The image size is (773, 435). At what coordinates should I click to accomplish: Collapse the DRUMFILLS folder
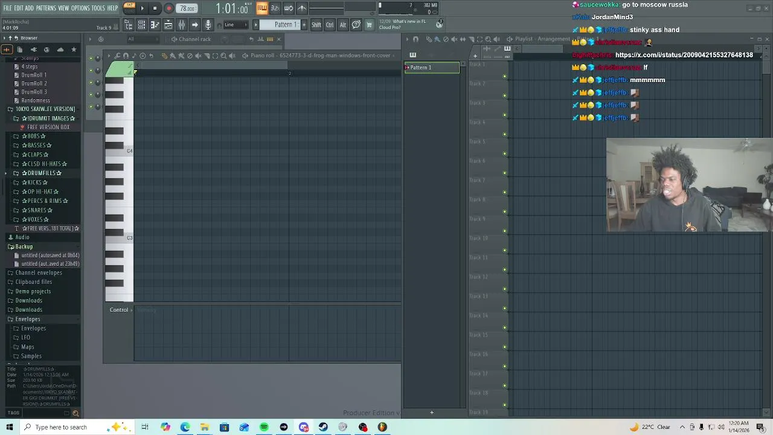tap(41, 173)
